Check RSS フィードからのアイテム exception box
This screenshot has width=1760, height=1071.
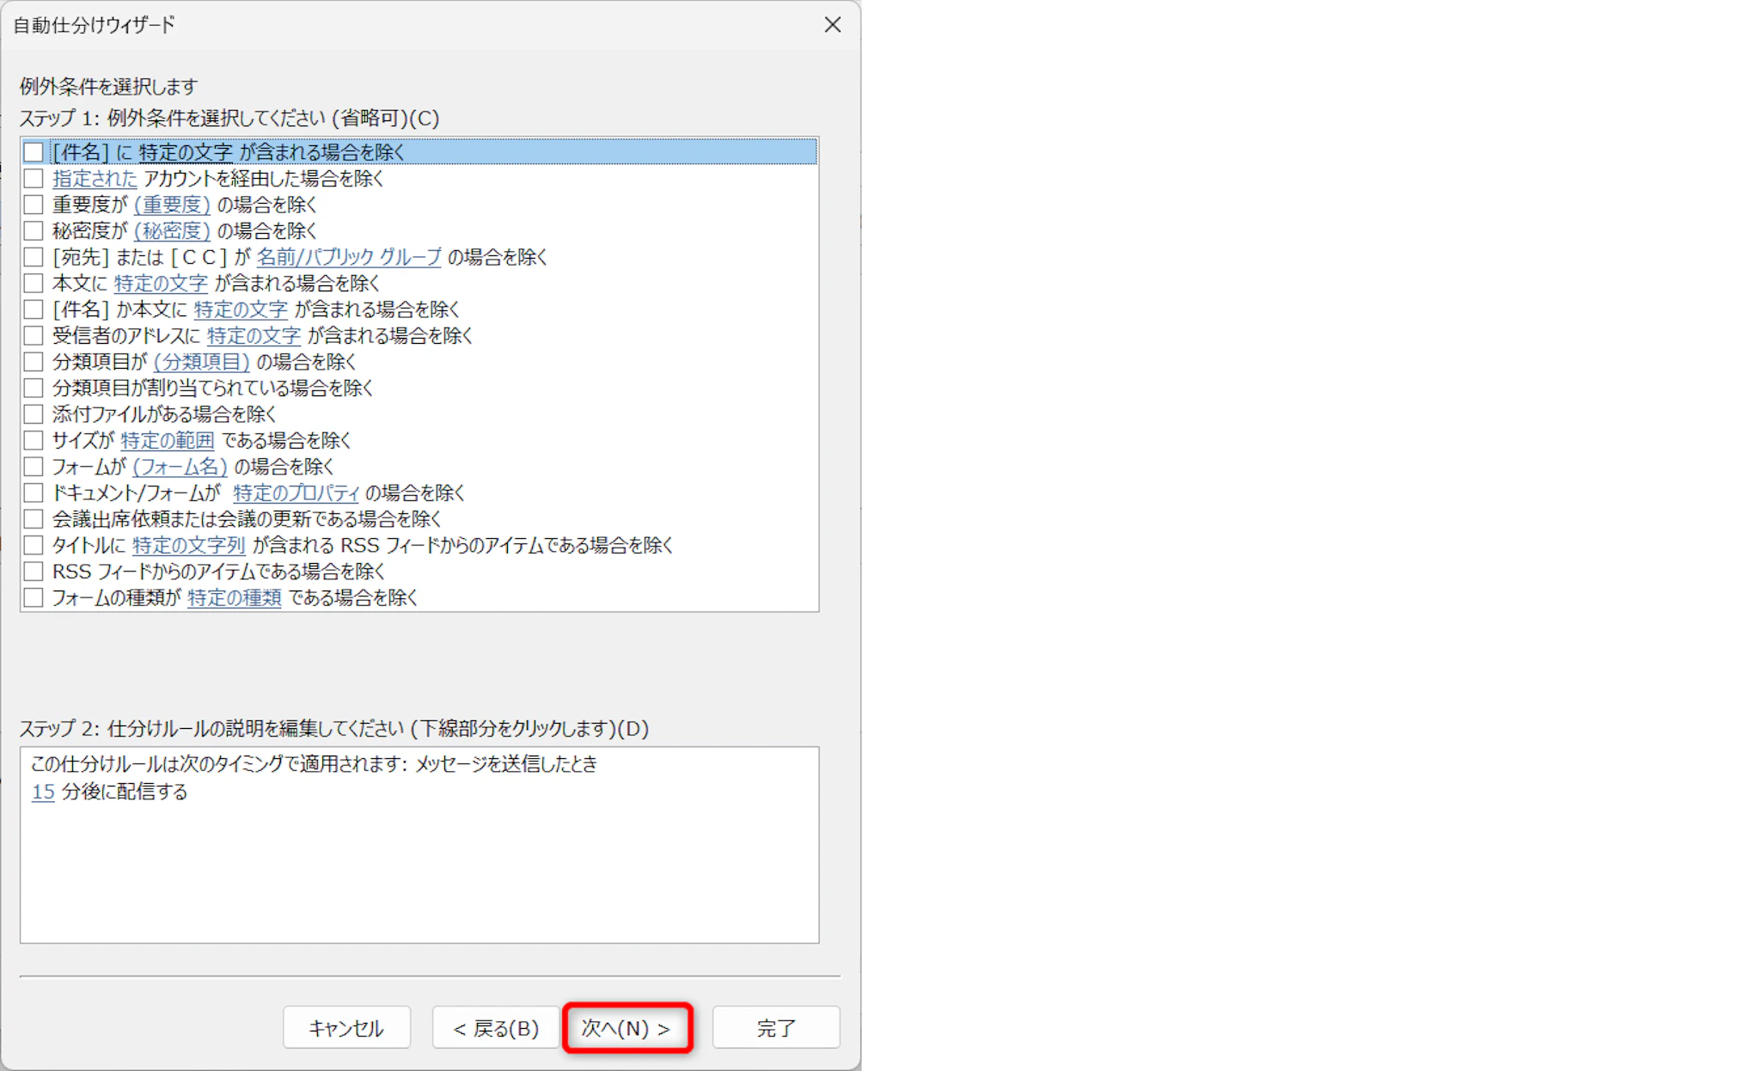tap(34, 572)
